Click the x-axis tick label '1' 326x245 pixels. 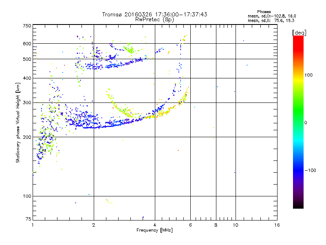pyautogui.click(x=33, y=225)
